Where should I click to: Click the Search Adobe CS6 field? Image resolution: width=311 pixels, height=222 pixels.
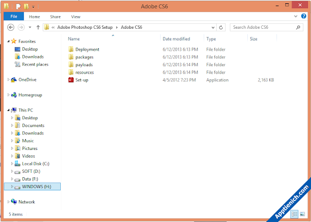coord(266,27)
